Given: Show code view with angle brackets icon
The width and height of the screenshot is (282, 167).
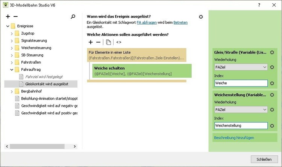Looking at the screenshot, I should [119, 42].
